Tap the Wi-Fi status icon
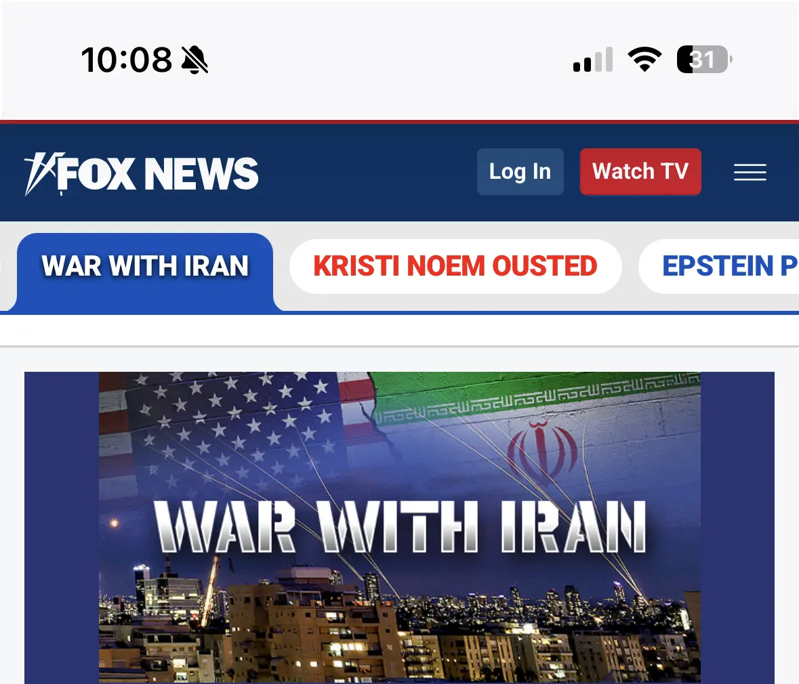Image resolution: width=799 pixels, height=684 pixels. [x=644, y=60]
